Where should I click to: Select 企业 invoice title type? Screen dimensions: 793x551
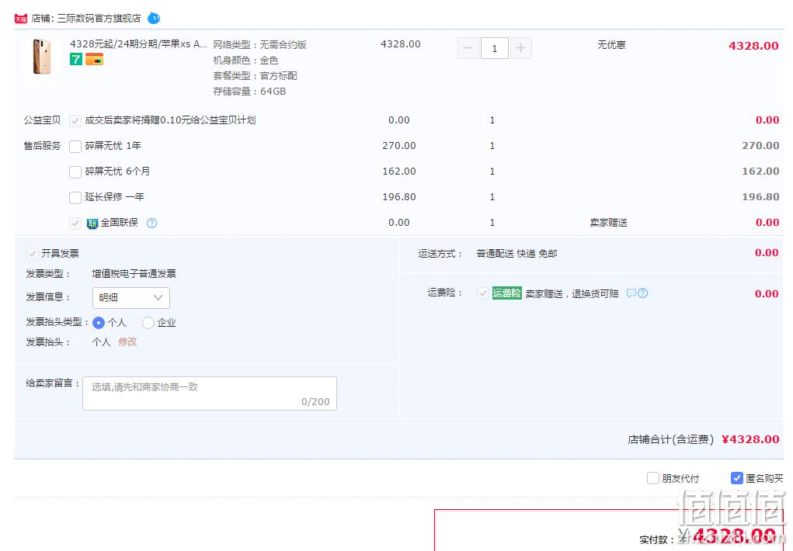click(x=148, y=323)
